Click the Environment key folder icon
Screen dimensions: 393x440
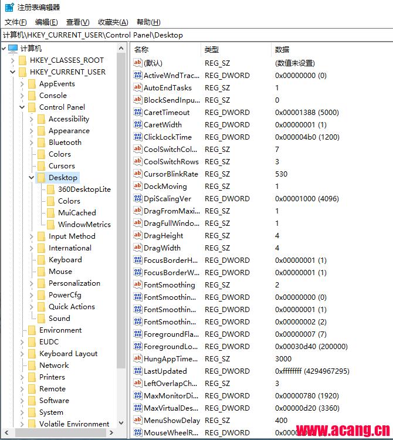point(32,330)
